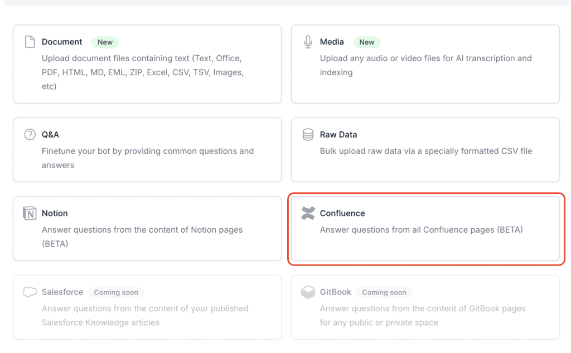The height and width of the screenshot is (353, 571).
Task: Click the Coming soon badge beside Salesforce
Action: (x=116, y=292)
